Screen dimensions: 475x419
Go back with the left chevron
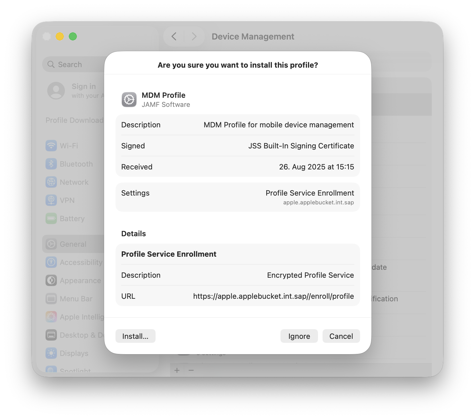coord(174,36)
